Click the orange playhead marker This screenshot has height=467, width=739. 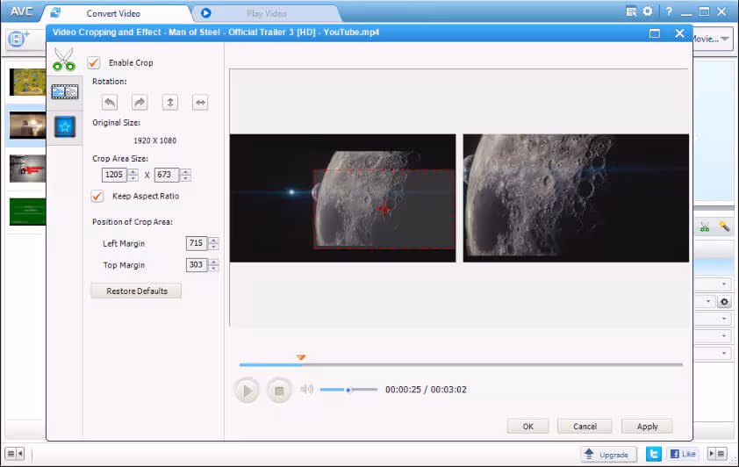point(301,357)
